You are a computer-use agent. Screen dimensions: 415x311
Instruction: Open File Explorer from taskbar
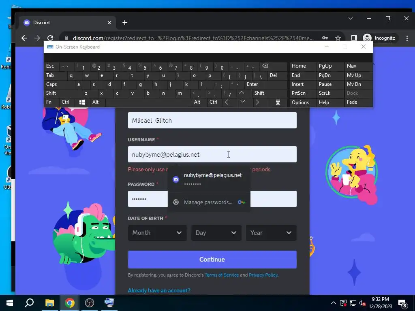(49, 303)
